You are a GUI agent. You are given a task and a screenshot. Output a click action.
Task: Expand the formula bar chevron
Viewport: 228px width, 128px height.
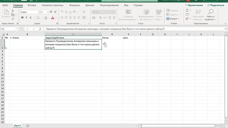tap(226, 29)
